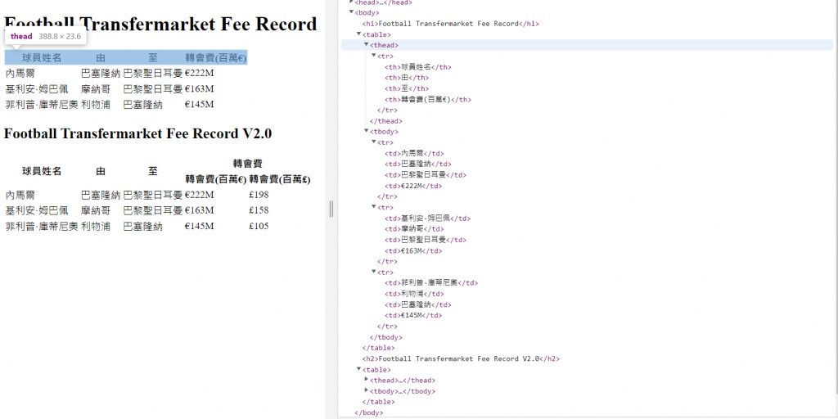Click the £158 cell
Viewport: 838px width, 419px height.
point(259,210)
